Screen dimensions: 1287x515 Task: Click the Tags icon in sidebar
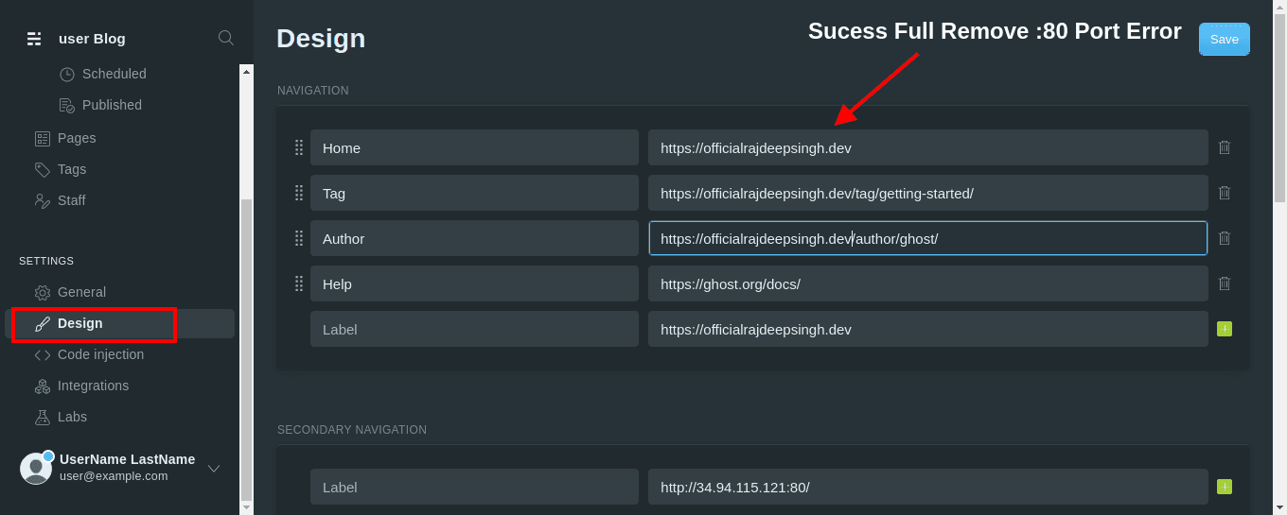pyautogui.click(x=43, y=169)
